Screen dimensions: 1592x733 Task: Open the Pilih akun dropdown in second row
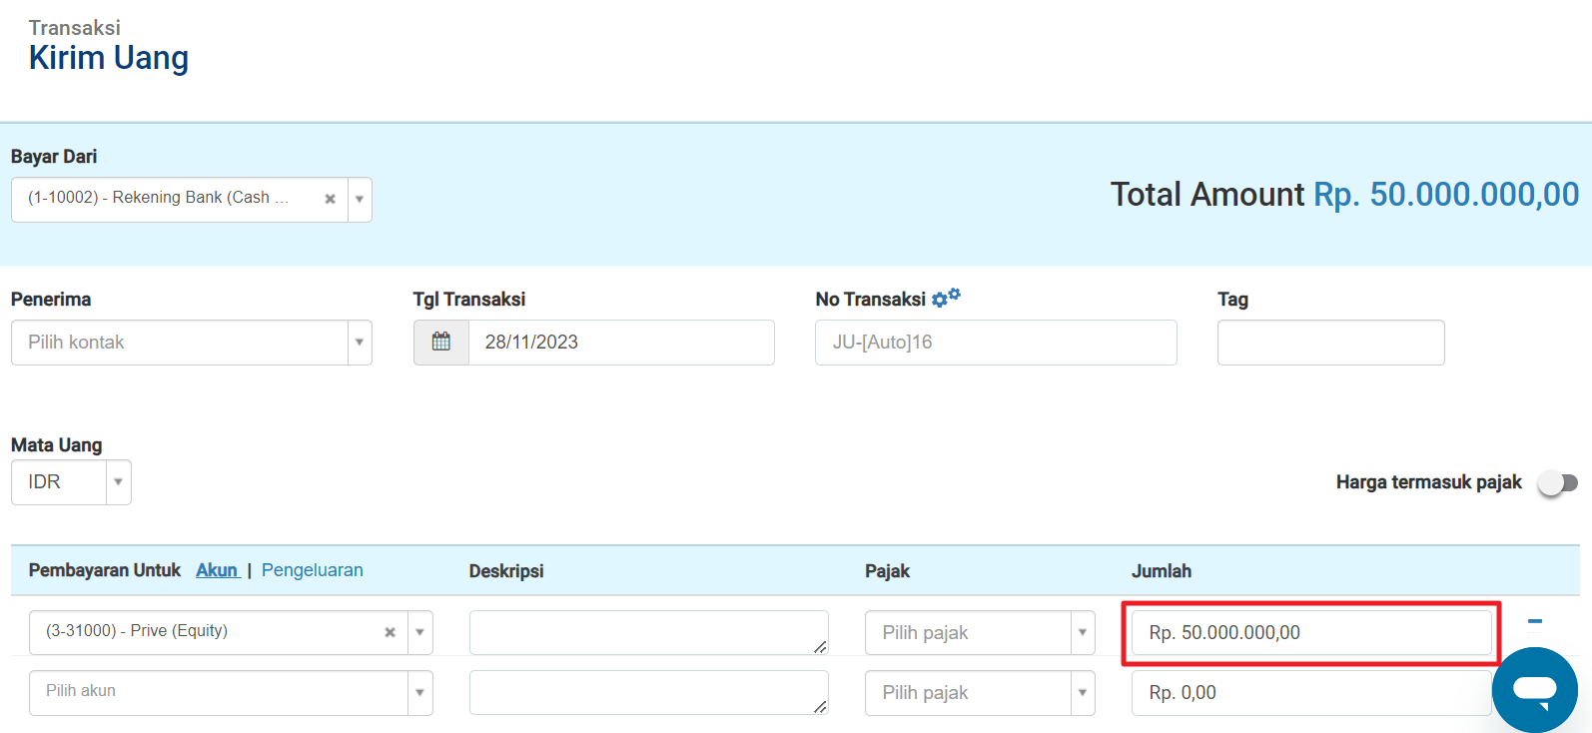pyautogui.click(x=231, y=692)
